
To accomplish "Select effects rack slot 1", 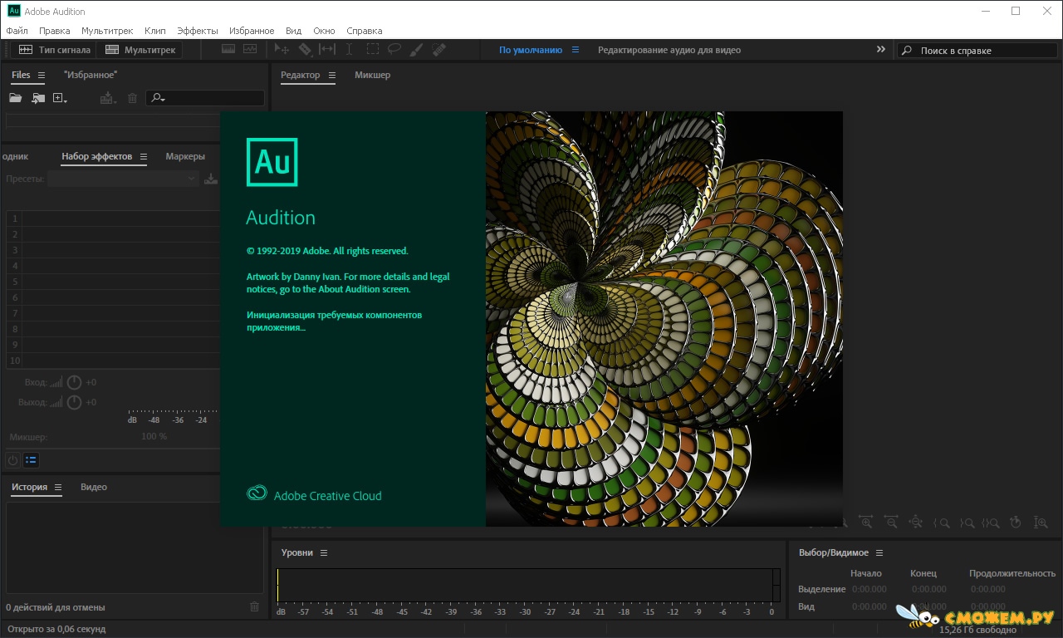I will 112,218.
